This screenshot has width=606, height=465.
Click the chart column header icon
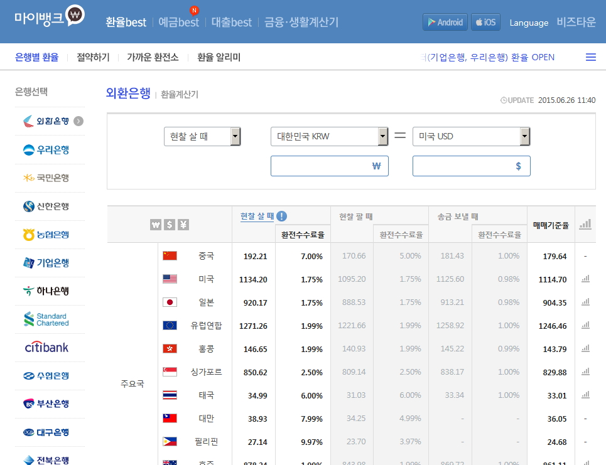585,224
